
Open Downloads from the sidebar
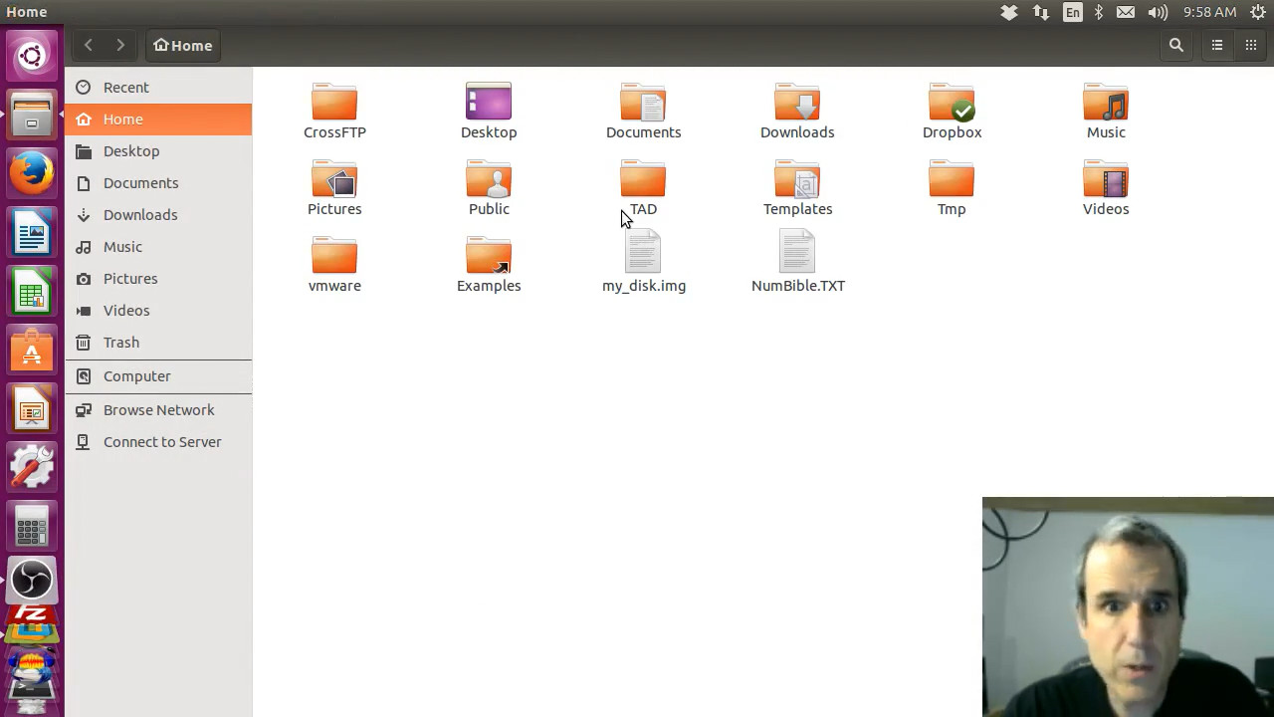tap(158, 214)
